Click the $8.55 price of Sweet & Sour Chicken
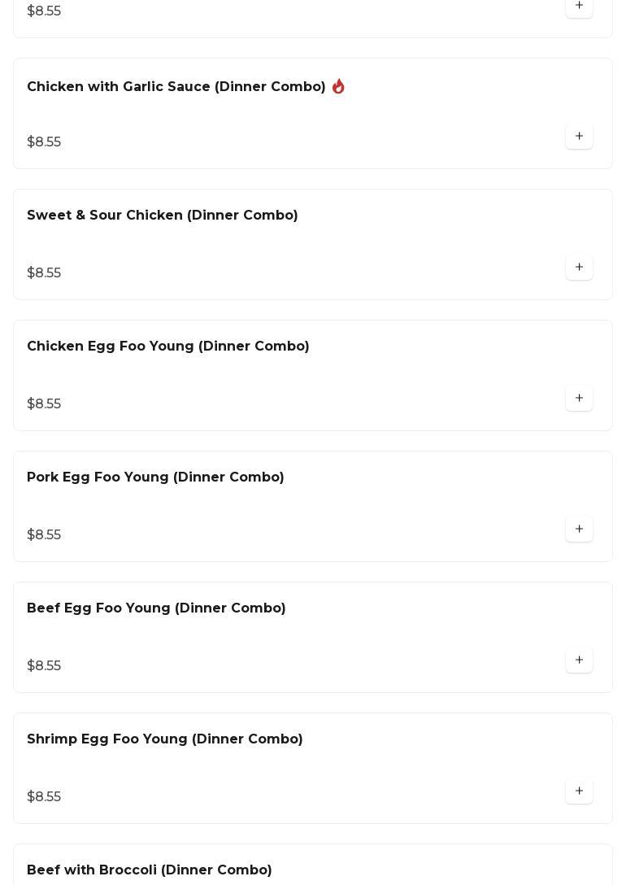This screenshot has height=885, width=626. (x=44, y=273)
